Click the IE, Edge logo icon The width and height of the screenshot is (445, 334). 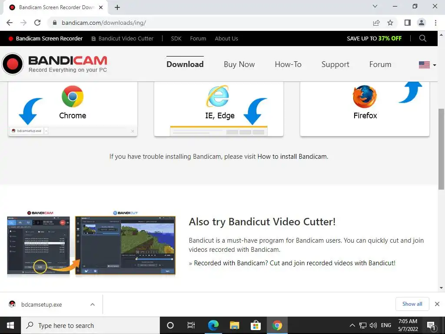(218, 96)
